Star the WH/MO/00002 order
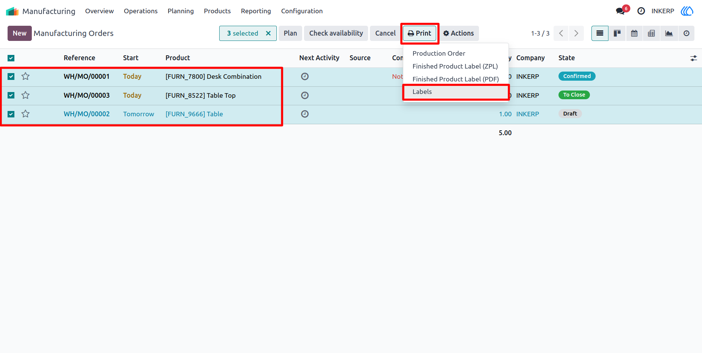 pos(25,114)
